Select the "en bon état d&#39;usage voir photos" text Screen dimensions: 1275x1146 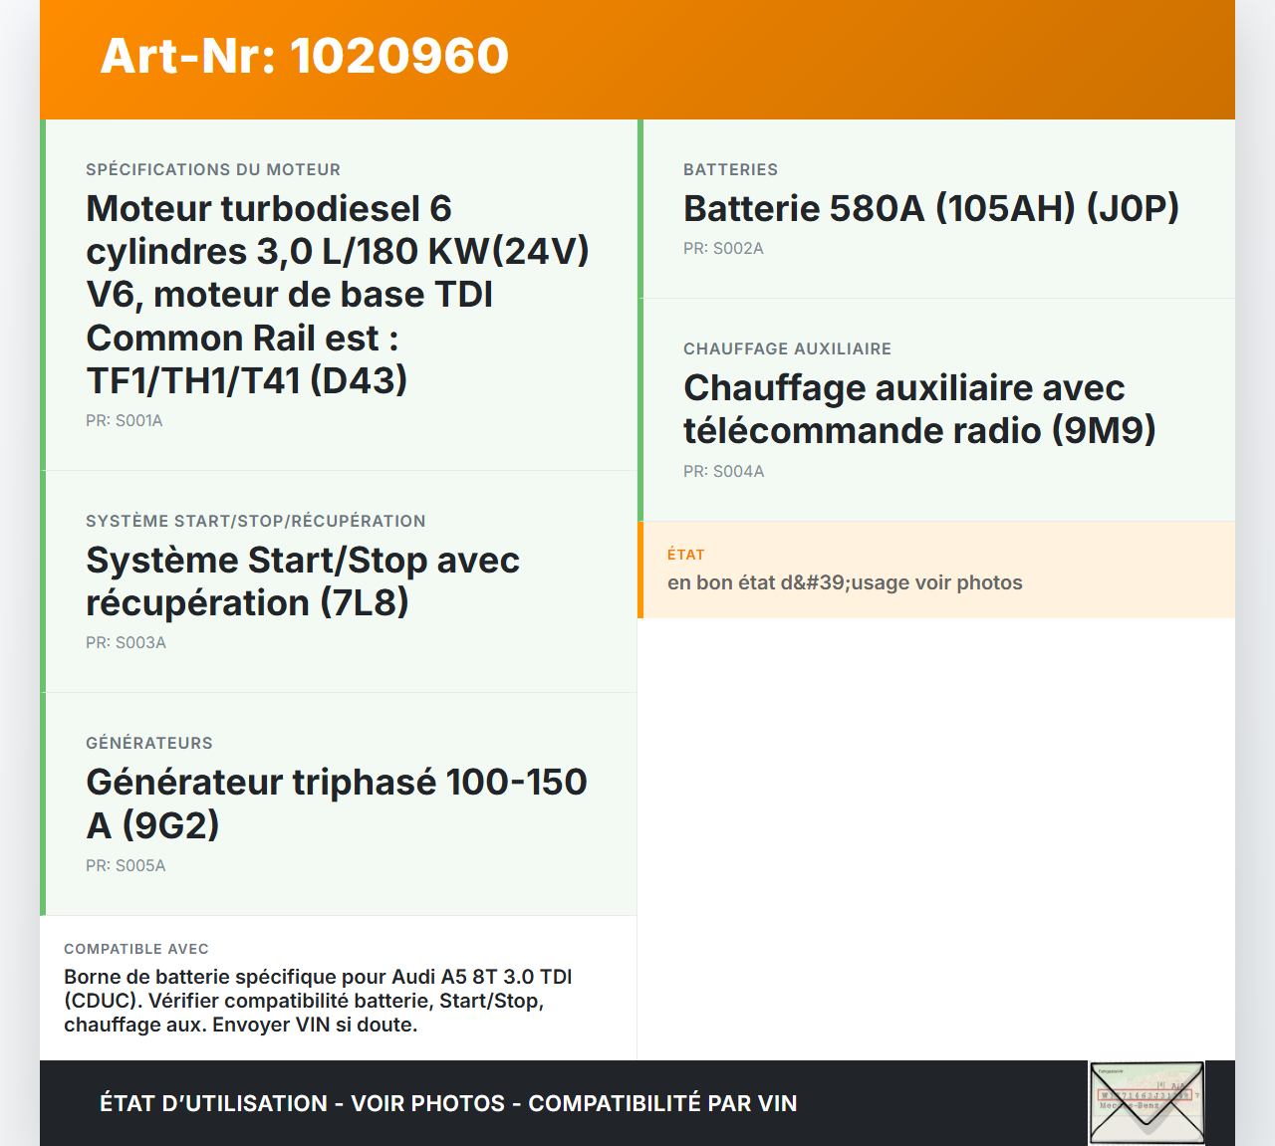pos(845,582)
